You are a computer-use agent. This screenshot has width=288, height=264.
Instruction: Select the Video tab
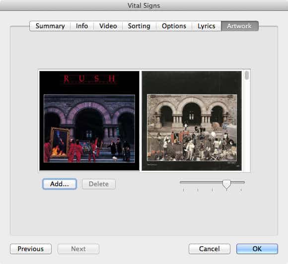pos(108,26)
